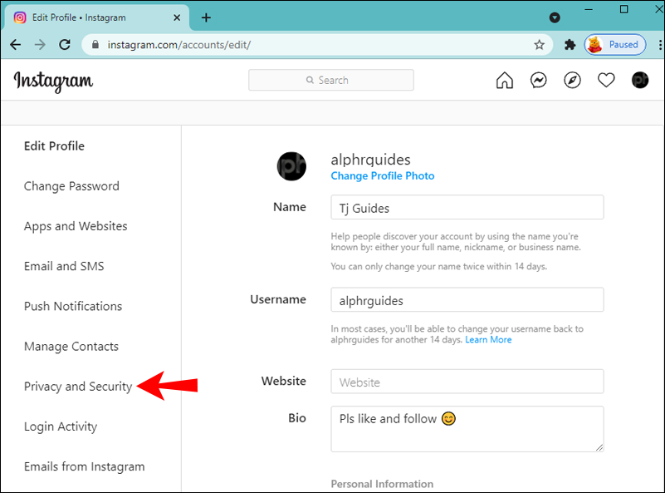Open the Chrome extensions puzzle icon

[570, 45]
